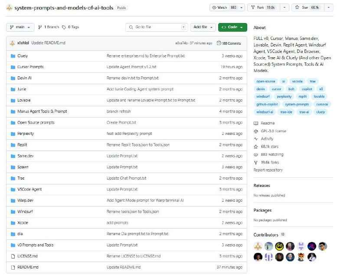347x275 pixels.
Task: Open the x1xhlol author link
Action: [x=23, y=43]
